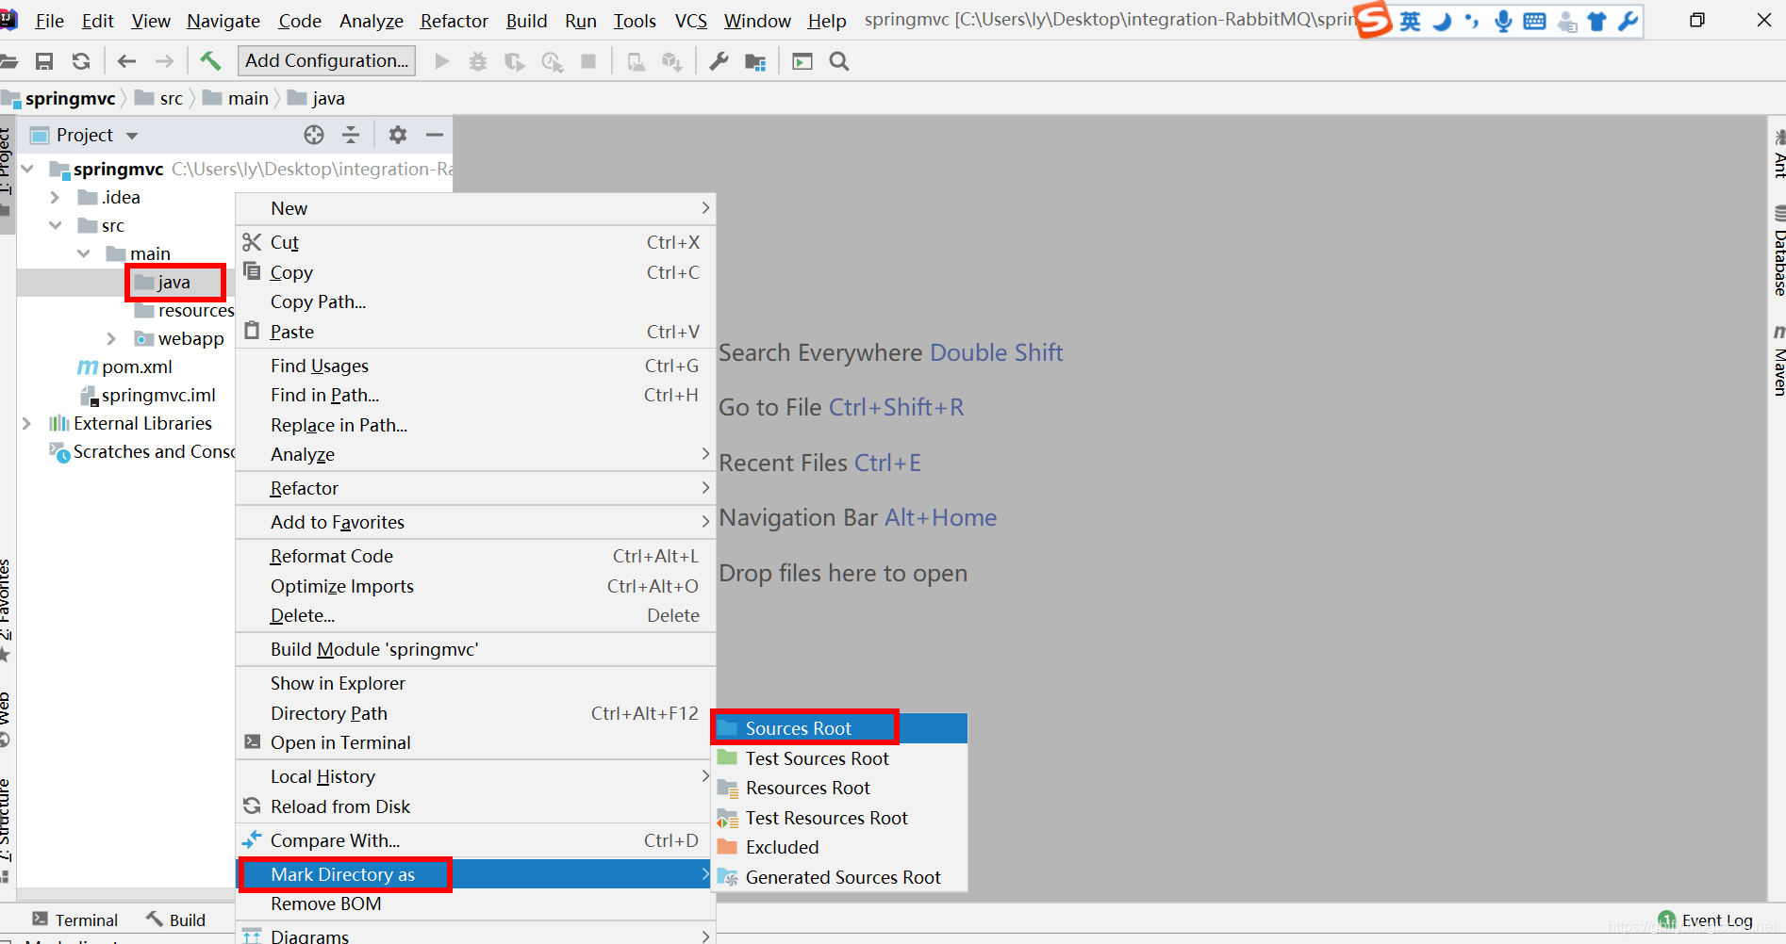The height and width of the screenshot is (944, 1786).
Task: Click the Search Everywhere magnifier icon
Action: [x=839, y=61]
